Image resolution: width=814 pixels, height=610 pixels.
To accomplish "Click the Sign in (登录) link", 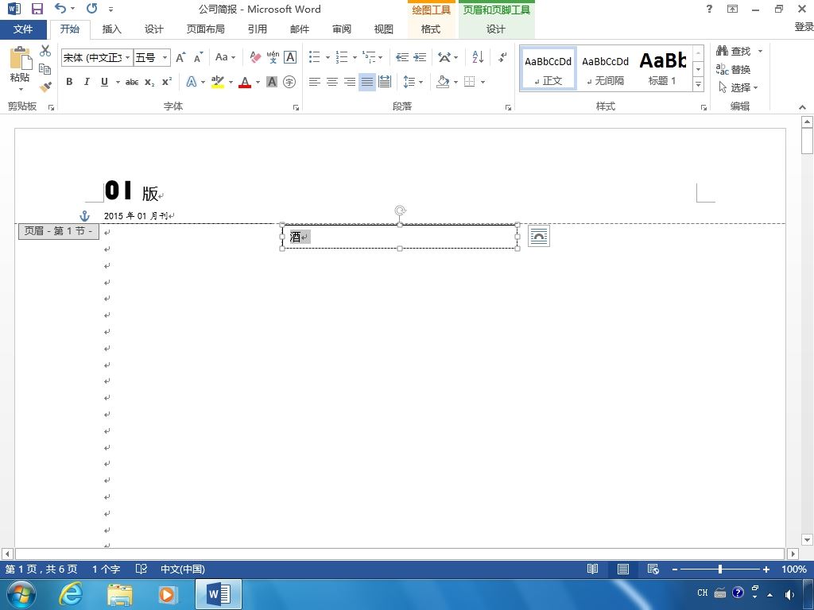I will (804, 27).
